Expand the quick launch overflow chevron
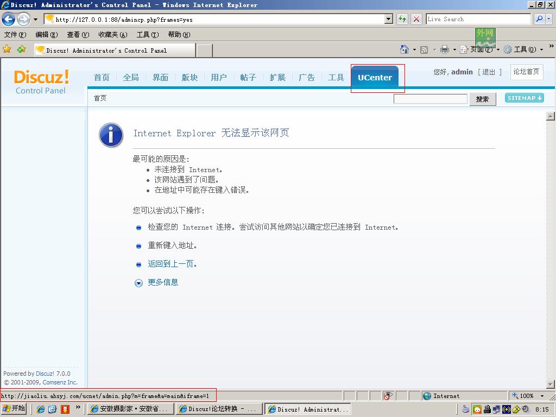The width and height of the screenshot is (556, 417). (x=78, y=407)
